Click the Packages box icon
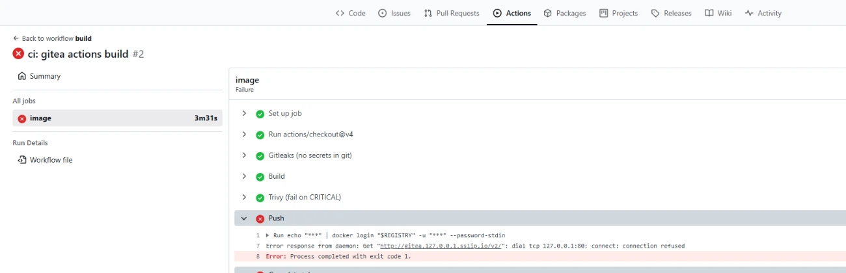846x273 pixels. (x=548, y=13)
